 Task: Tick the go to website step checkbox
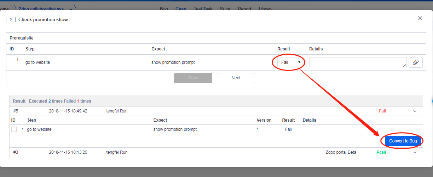click(x=14, y=129)
